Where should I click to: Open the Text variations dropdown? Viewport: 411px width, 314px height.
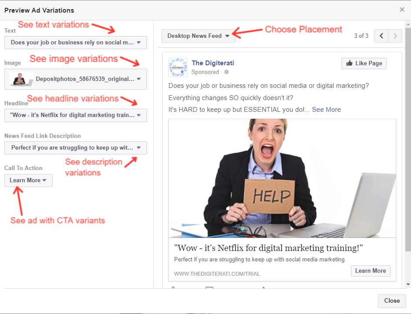tap(76, 43)
